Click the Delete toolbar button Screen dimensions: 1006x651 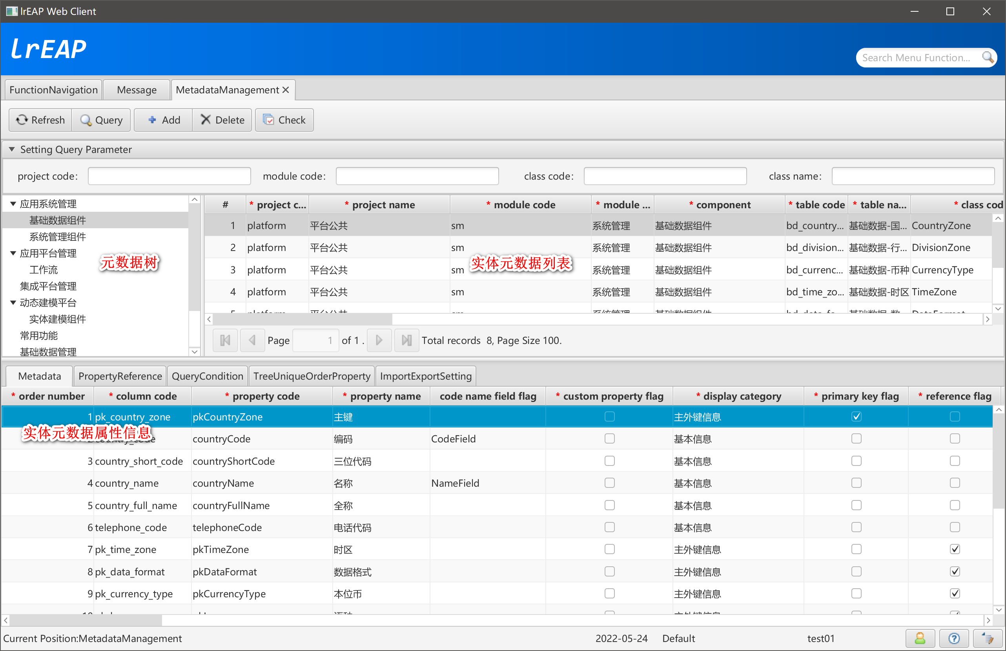click(222, 120)
